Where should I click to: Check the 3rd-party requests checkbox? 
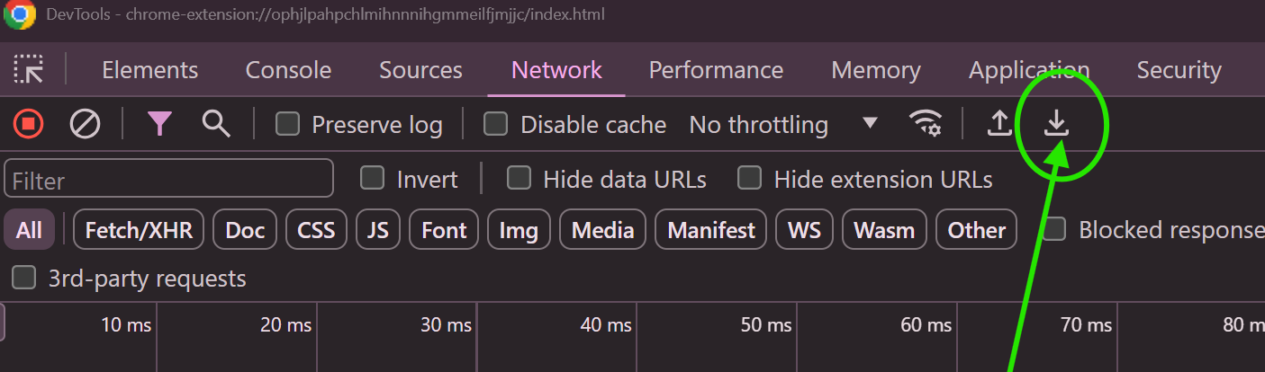click(24, 278)
